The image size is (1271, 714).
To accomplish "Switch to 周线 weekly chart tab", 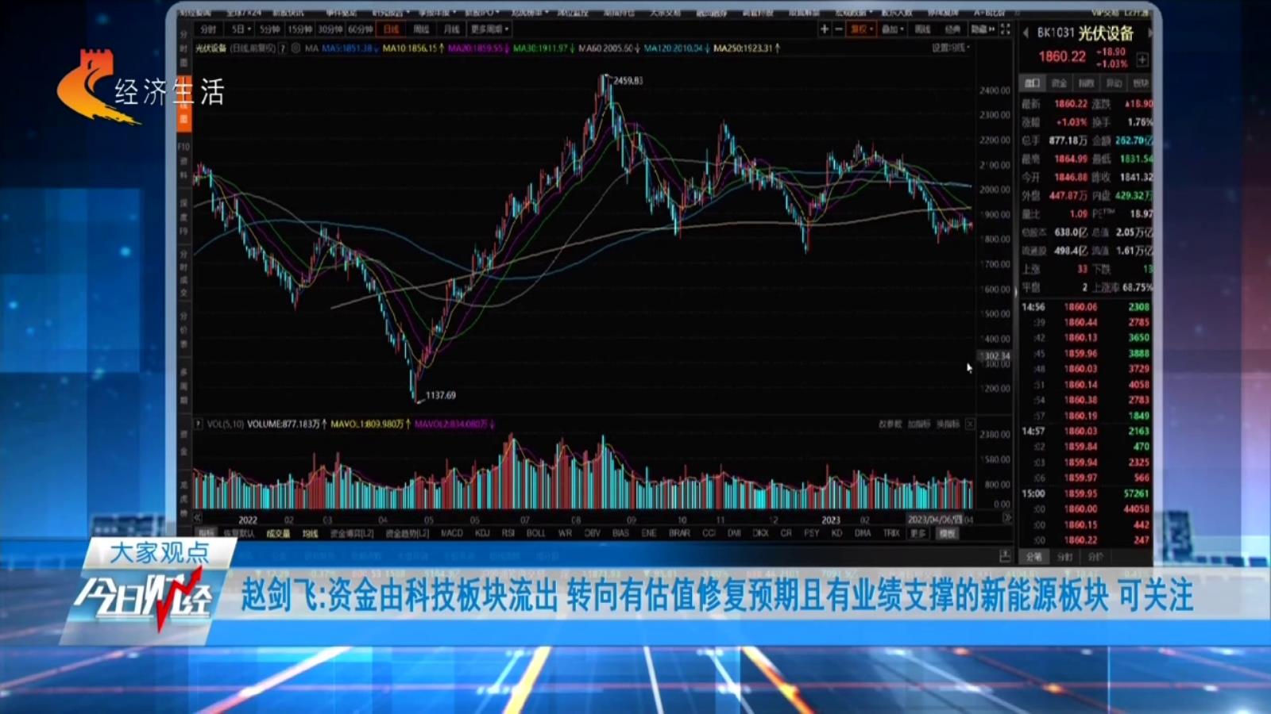I will (421, 29).
